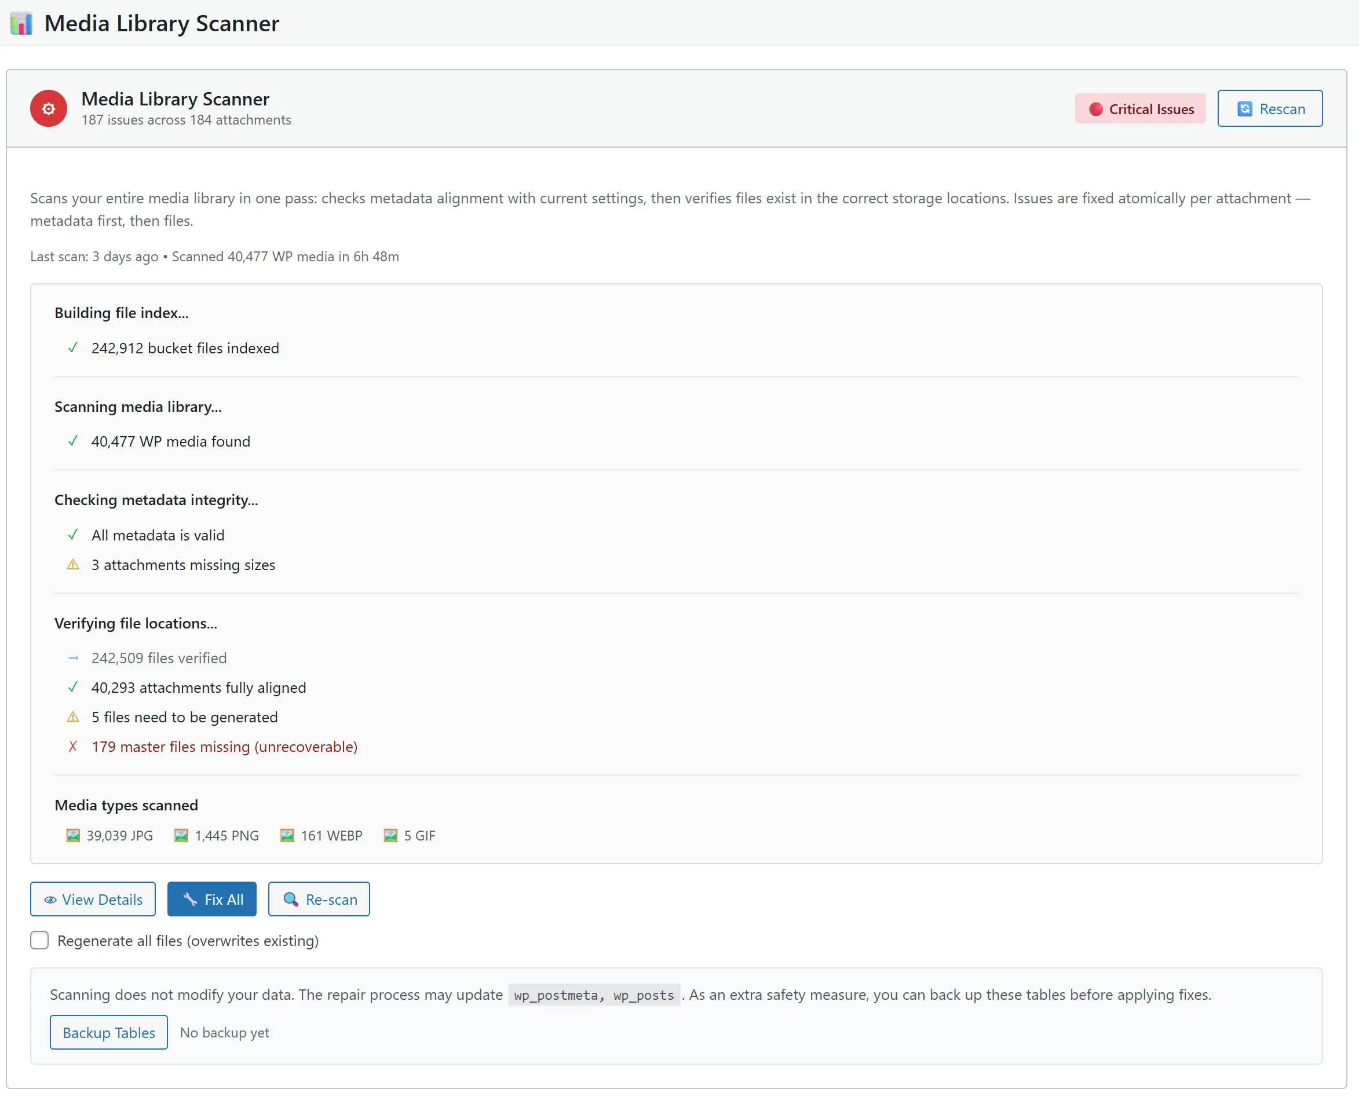Click the green check beside All metadata is valid
This screenshot has height=1100, width=1359.
coord(73,535)
